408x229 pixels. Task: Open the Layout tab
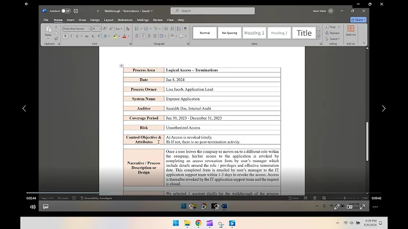click(x=108, y=20)
